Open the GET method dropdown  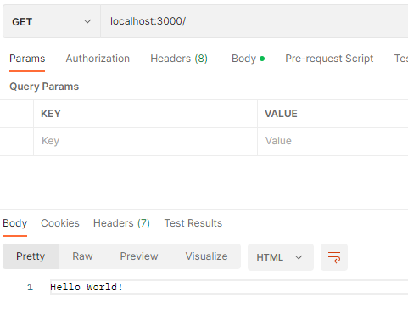52,21
